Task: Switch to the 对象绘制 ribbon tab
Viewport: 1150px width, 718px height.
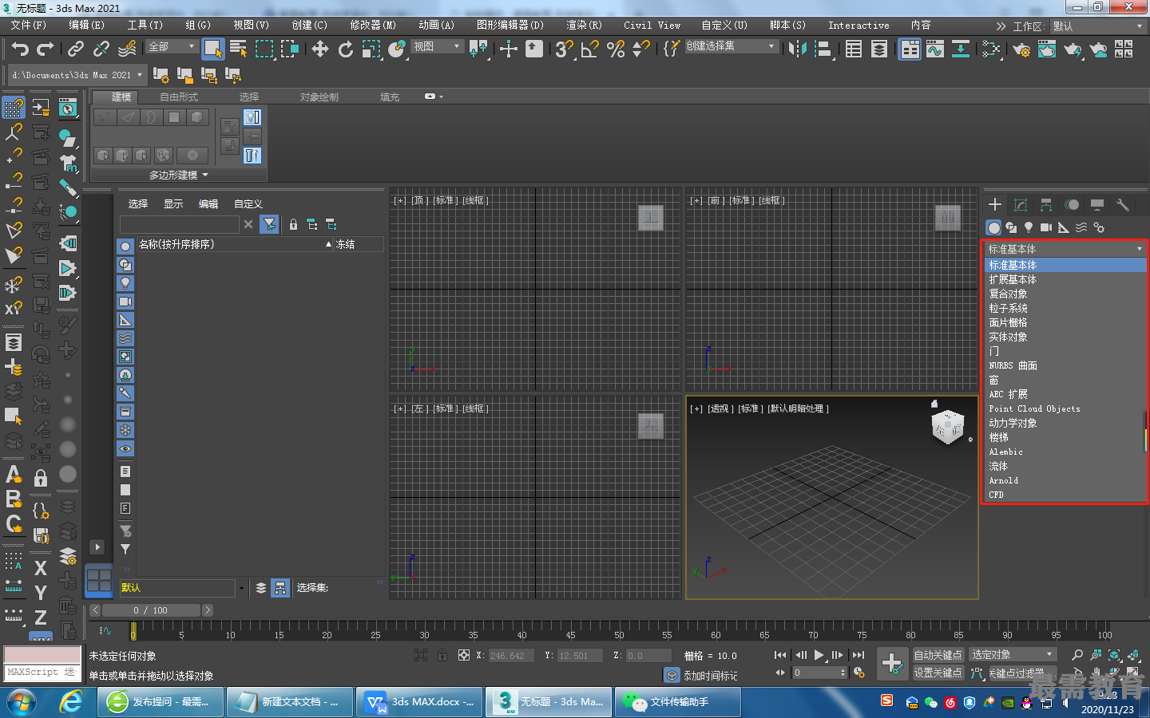Action: tap(319, 97)
